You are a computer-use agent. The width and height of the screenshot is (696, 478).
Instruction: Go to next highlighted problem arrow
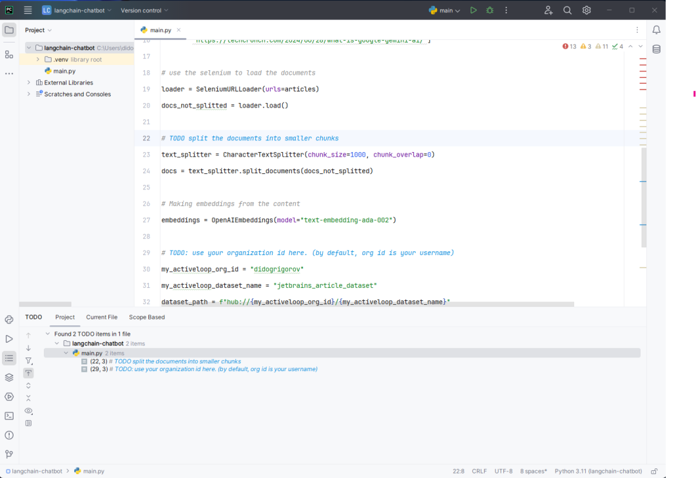[x=641, y=46]
